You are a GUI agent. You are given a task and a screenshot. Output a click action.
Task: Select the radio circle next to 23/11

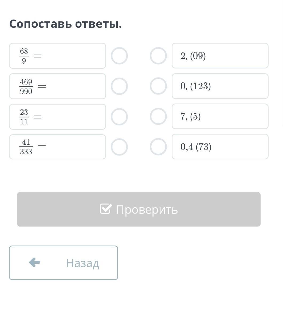tap(119, 117)
